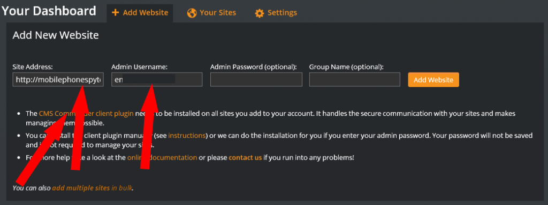Follow the contact us link
This screenshot has width=548, height=205.
tap(245, 157)
